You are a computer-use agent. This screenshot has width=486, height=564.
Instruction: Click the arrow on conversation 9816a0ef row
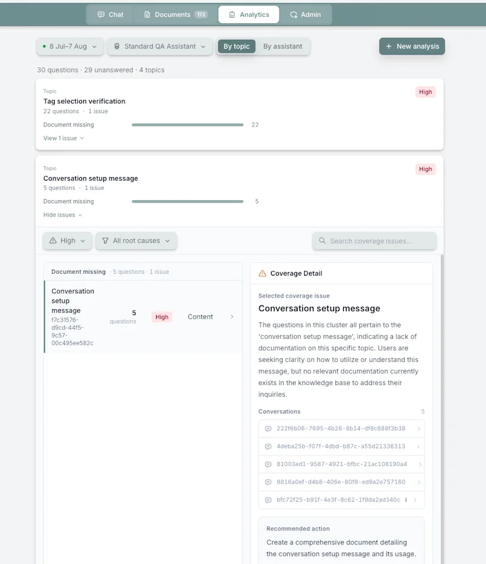pos(419,482)
